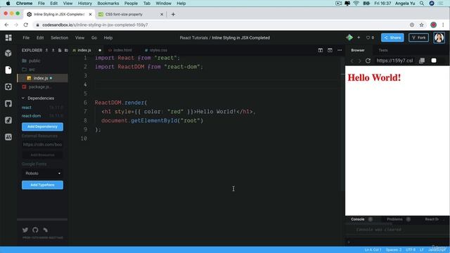Open the editor more options ellipsis
450x253 pixels.
pyautogui.click(x=340, y=50)
